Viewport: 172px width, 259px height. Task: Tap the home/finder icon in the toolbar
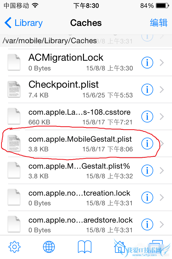(119, 247)
